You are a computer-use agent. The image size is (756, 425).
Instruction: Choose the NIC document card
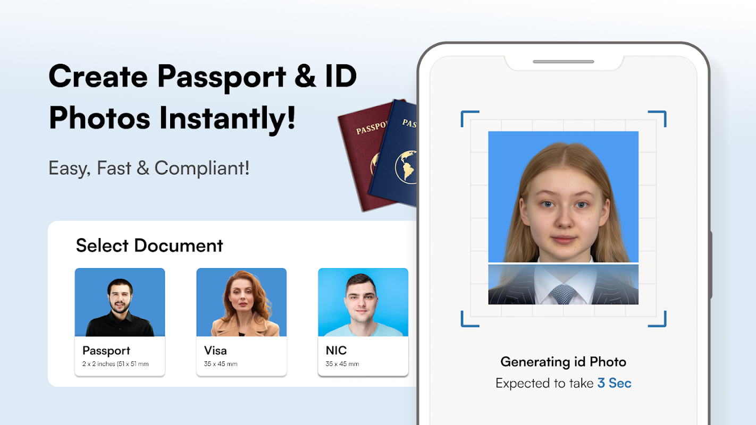[363, 322]
